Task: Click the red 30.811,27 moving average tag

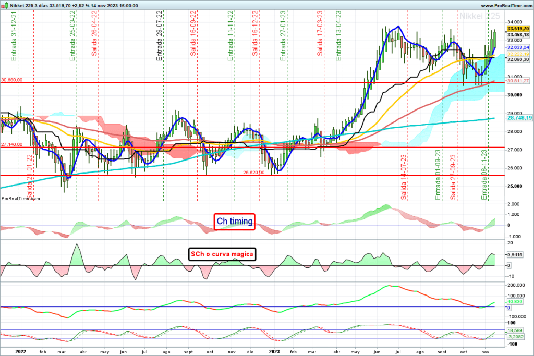Action: (x=518, y=81)
